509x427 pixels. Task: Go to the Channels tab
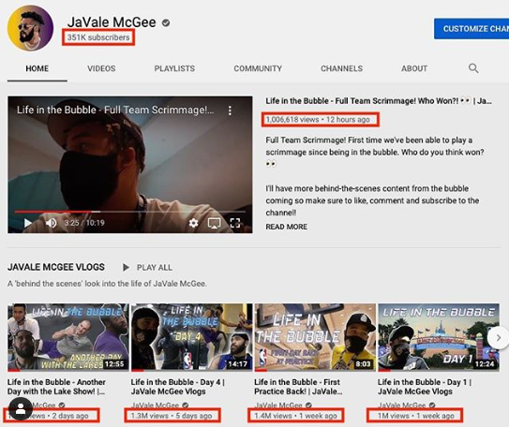coord(341,68)
